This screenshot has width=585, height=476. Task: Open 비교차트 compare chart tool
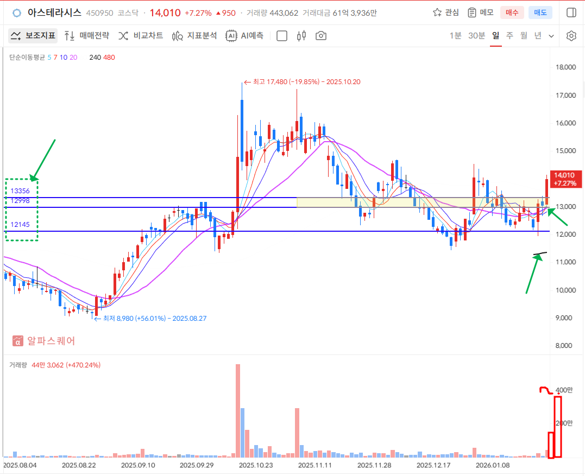pyautogui.click(x=141, y=36)
